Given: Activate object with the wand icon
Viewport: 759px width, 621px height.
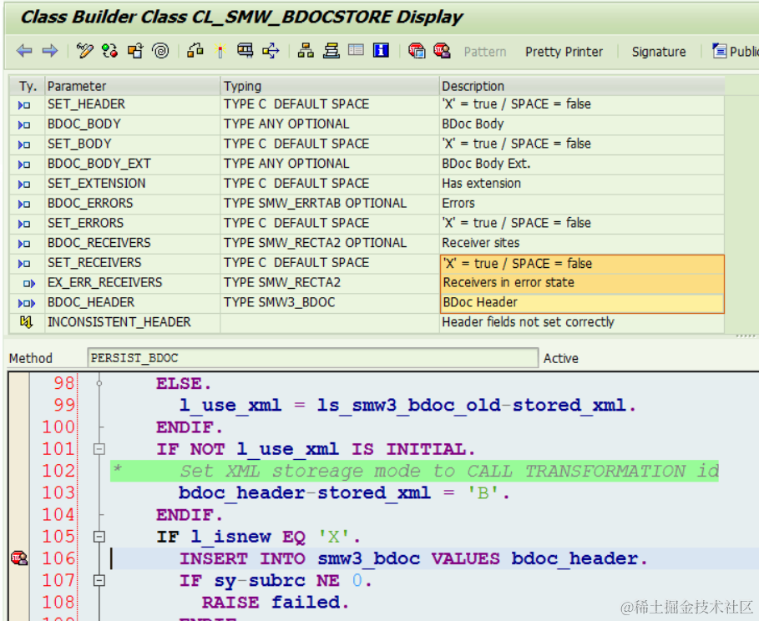Looking at the screenshot, I should pyautogui.click(x=220, y=50).
